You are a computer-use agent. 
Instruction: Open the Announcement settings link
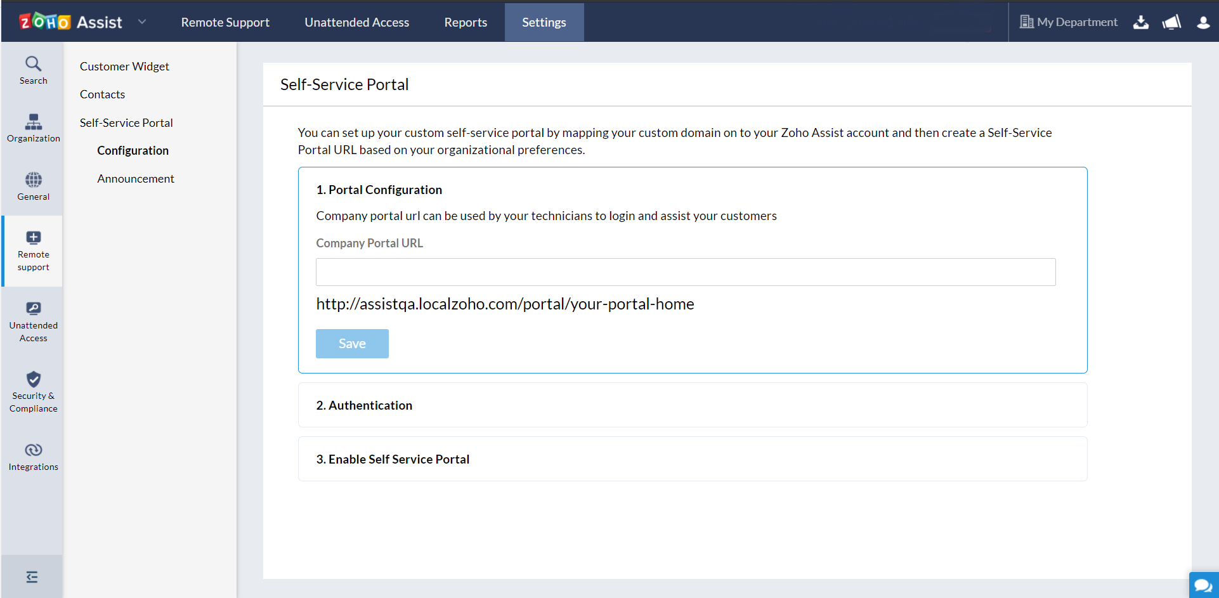tap(136, 179)
